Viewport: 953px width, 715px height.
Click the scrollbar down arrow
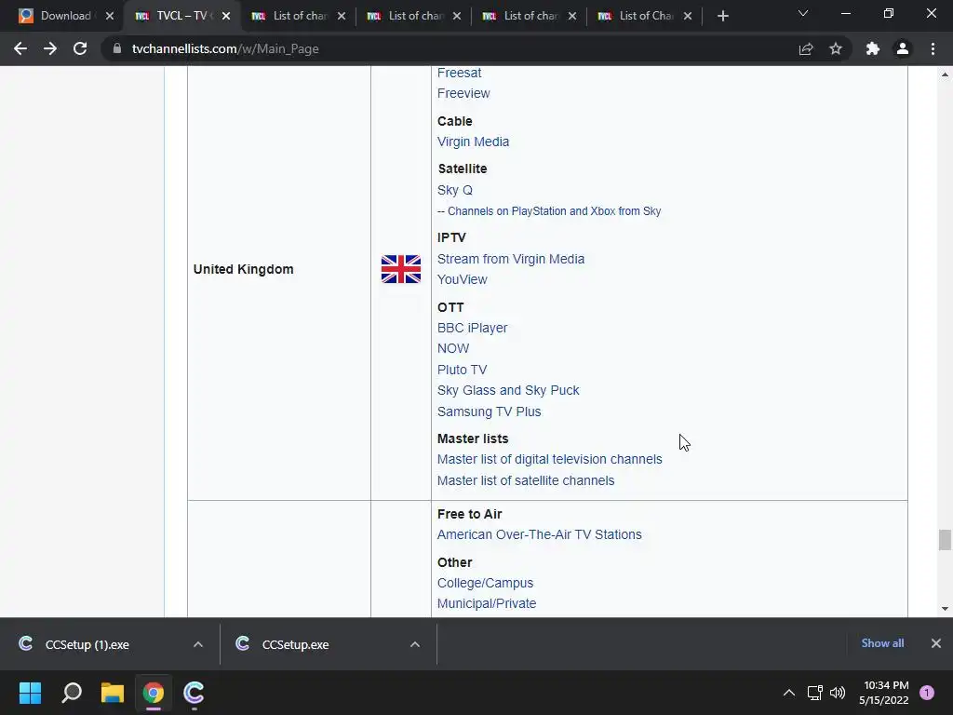tap(945, 609)
